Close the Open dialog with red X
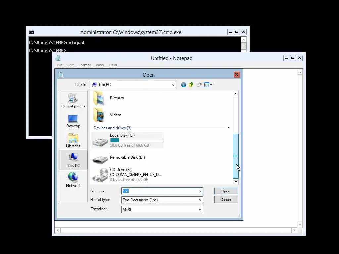Viewport: 339px width, 254px height. point(237,74)
